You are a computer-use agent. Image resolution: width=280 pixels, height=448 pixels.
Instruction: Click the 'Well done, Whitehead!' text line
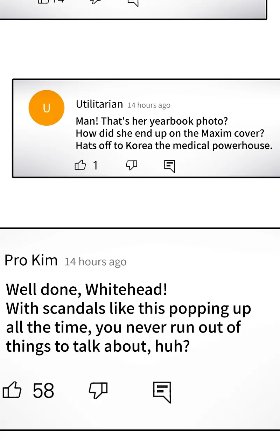click(87, 289)
